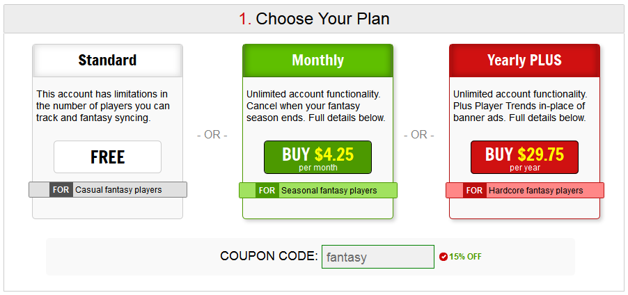This screenshot has width=628, height=295.
Task: Click the red Yearly PLUS plan header
Action: 524,61
